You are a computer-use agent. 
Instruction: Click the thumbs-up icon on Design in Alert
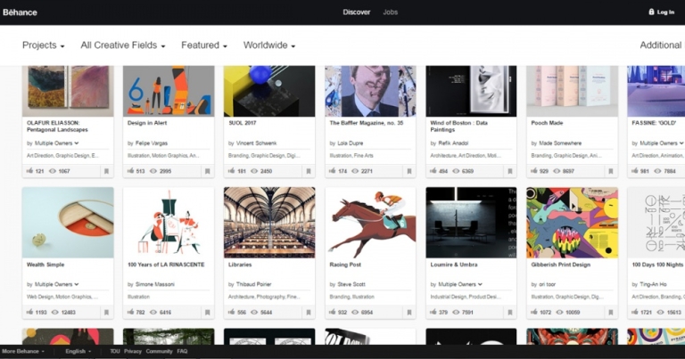click(x=130, y=170)
